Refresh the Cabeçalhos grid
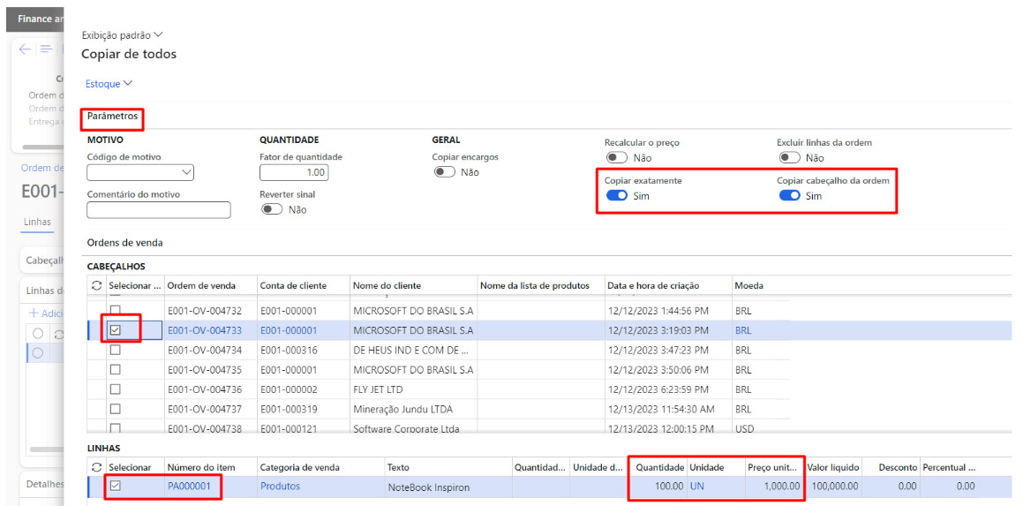Screen dimensions: 1023x506 click(96, 285)
